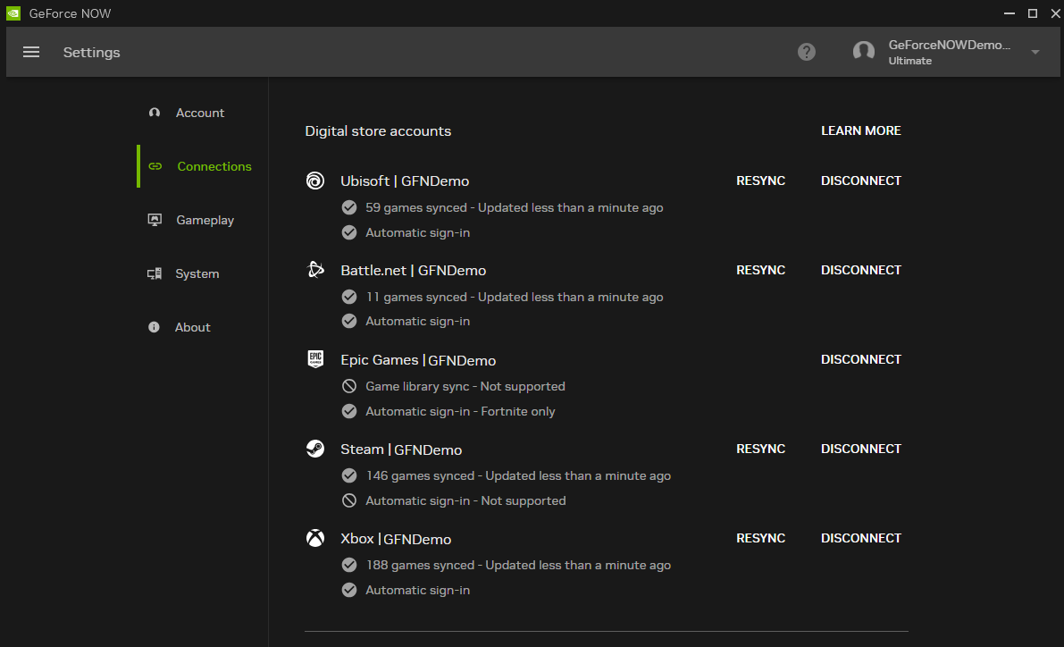This screenshot has height=647, width=1064.
Task: Click the GeForce NOW logo in title bar
Action: tap(13, 13)
